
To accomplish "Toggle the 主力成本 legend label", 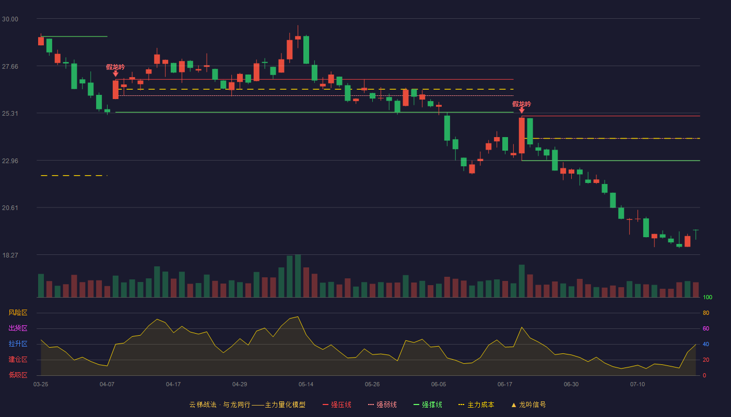I will point(480,404).
